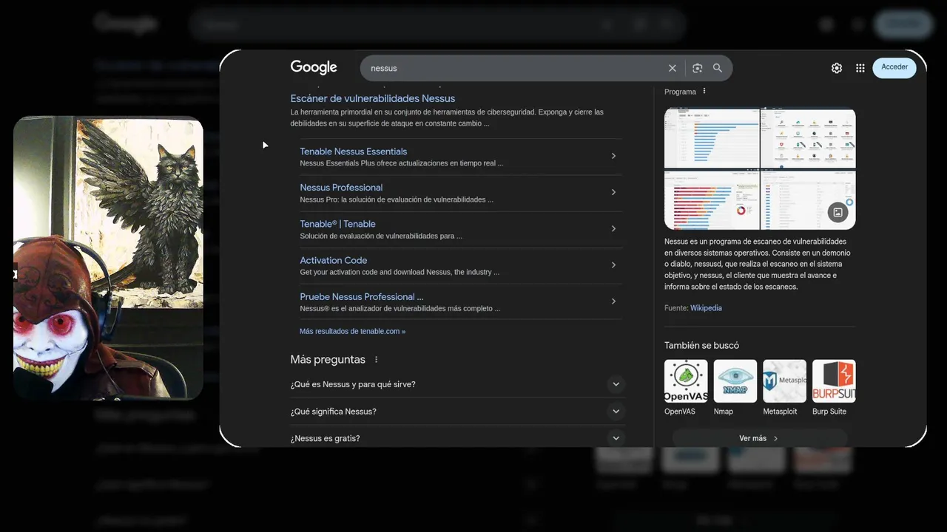This screenshot has height=532, width=947.
Task: Open three-dot menu next to Programa
Action: pos(704,91)
